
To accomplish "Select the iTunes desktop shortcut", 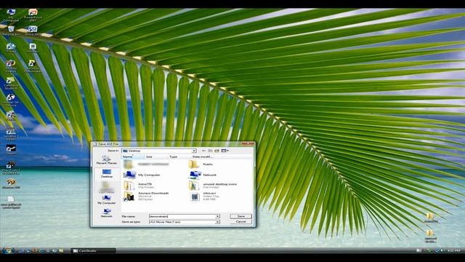I will 11,48.
